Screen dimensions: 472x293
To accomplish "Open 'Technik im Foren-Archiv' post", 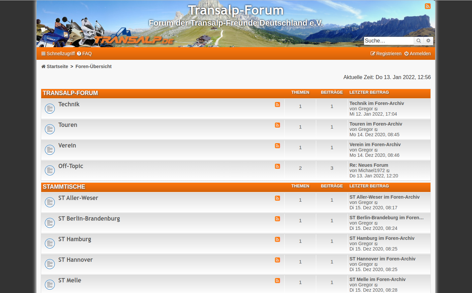I will (377, 103).
